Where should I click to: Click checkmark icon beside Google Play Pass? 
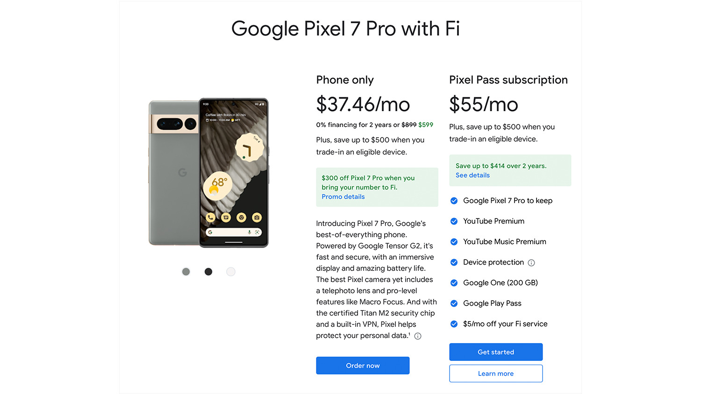tap(454, 303)
